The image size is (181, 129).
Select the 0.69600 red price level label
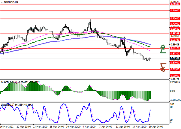coord(175,29)
